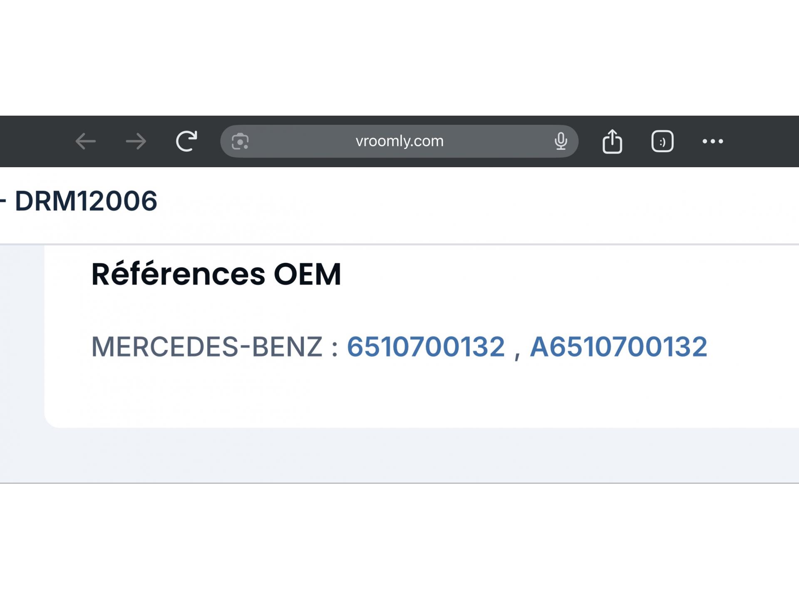
Task: Click the Références OEM heading
Action: 216,274
